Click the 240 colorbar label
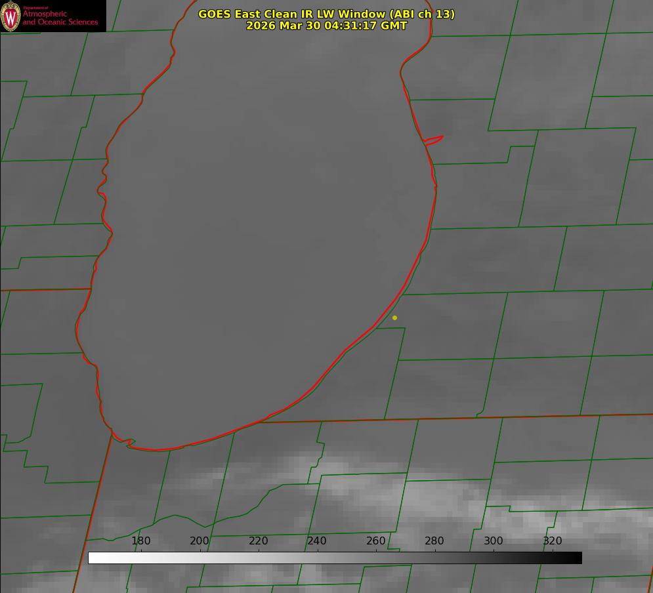 [x=317, y=541]
